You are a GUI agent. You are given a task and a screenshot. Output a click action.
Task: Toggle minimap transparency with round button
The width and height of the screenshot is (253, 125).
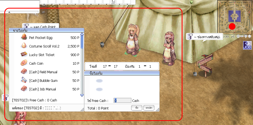click(249, 36)
